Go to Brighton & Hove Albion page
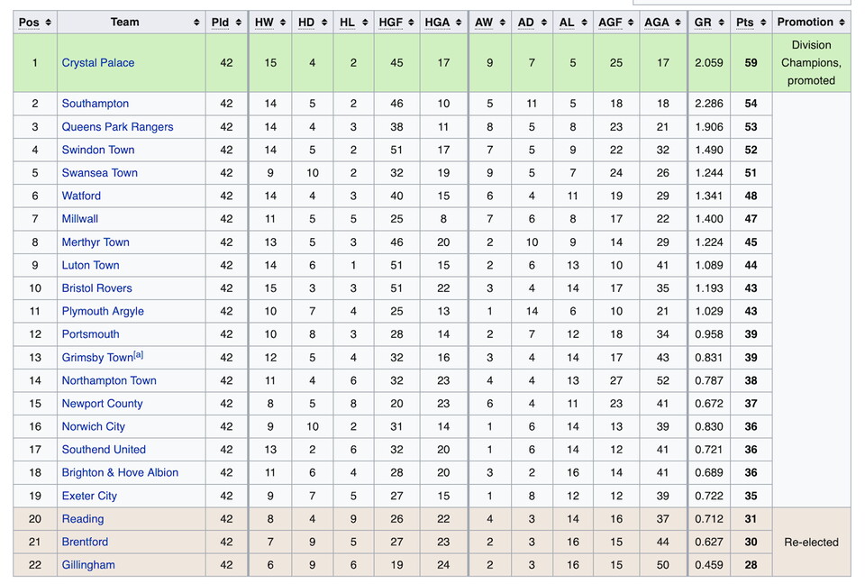This screenshot has height=584, width=865. coord(120,472)
